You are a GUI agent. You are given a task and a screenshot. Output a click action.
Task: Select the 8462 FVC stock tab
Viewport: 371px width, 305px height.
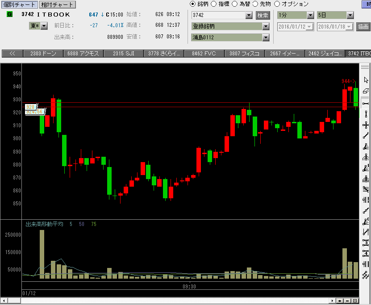click(204, 54)
